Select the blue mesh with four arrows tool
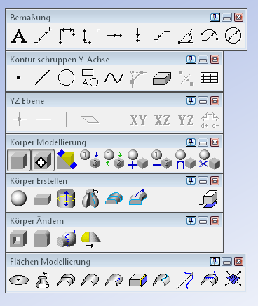The width and height of the screenshot is (258, 306). (x=233, y=279)
